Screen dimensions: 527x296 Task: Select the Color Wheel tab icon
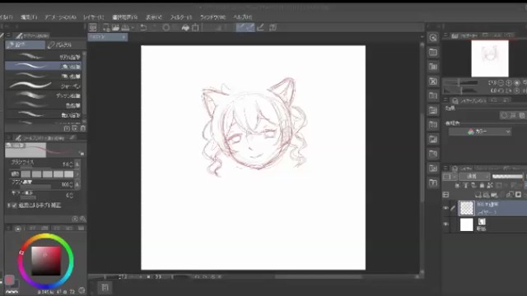point(18,229)
